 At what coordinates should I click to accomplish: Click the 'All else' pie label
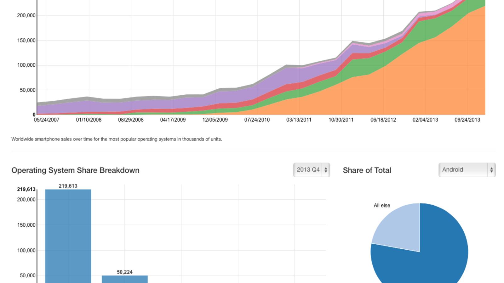382,206
